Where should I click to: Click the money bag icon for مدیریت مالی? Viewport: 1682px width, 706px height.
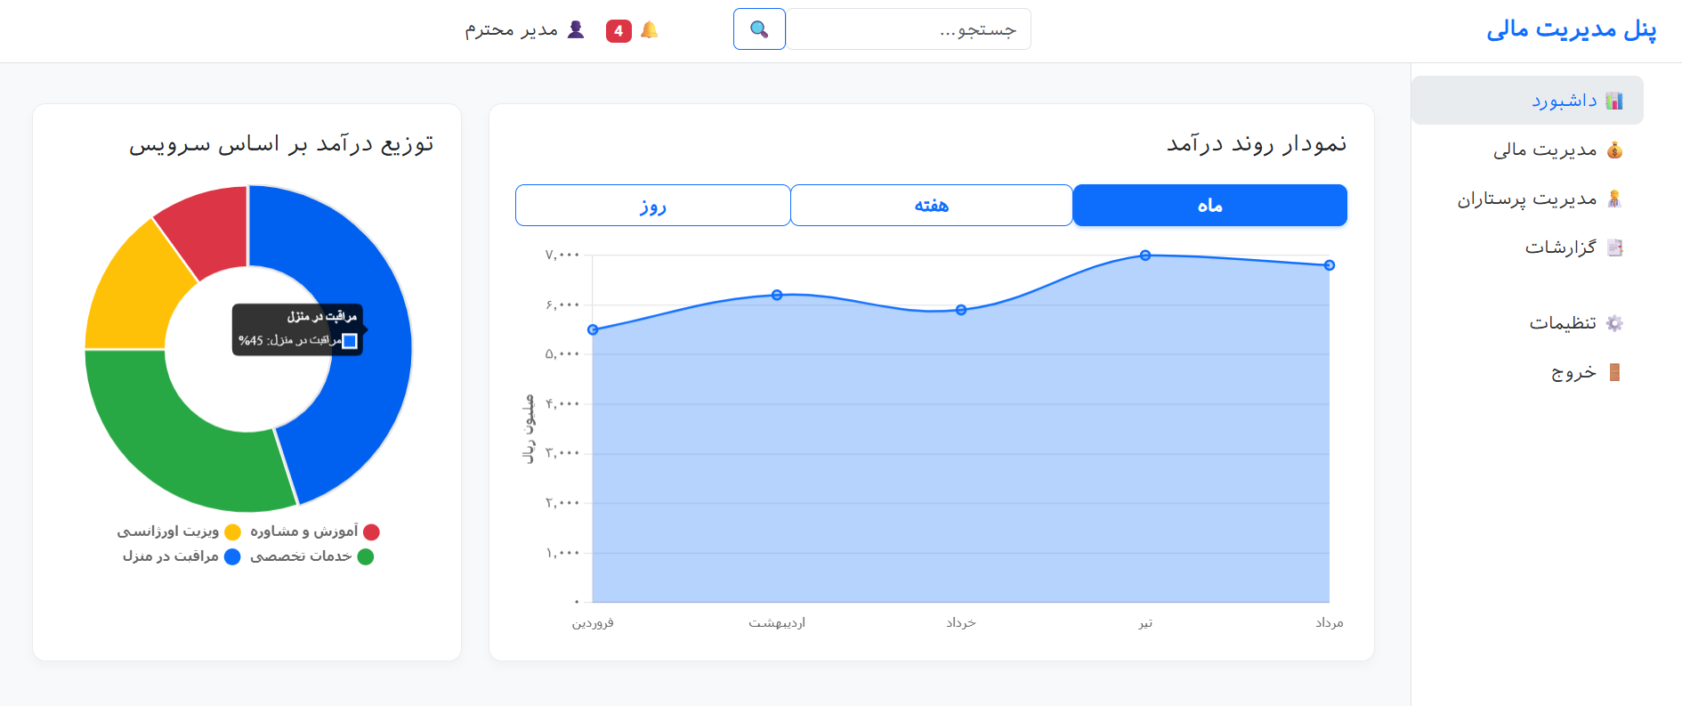1614,150
